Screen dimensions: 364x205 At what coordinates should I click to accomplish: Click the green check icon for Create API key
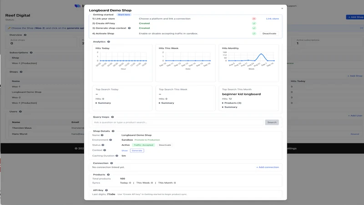254,24
